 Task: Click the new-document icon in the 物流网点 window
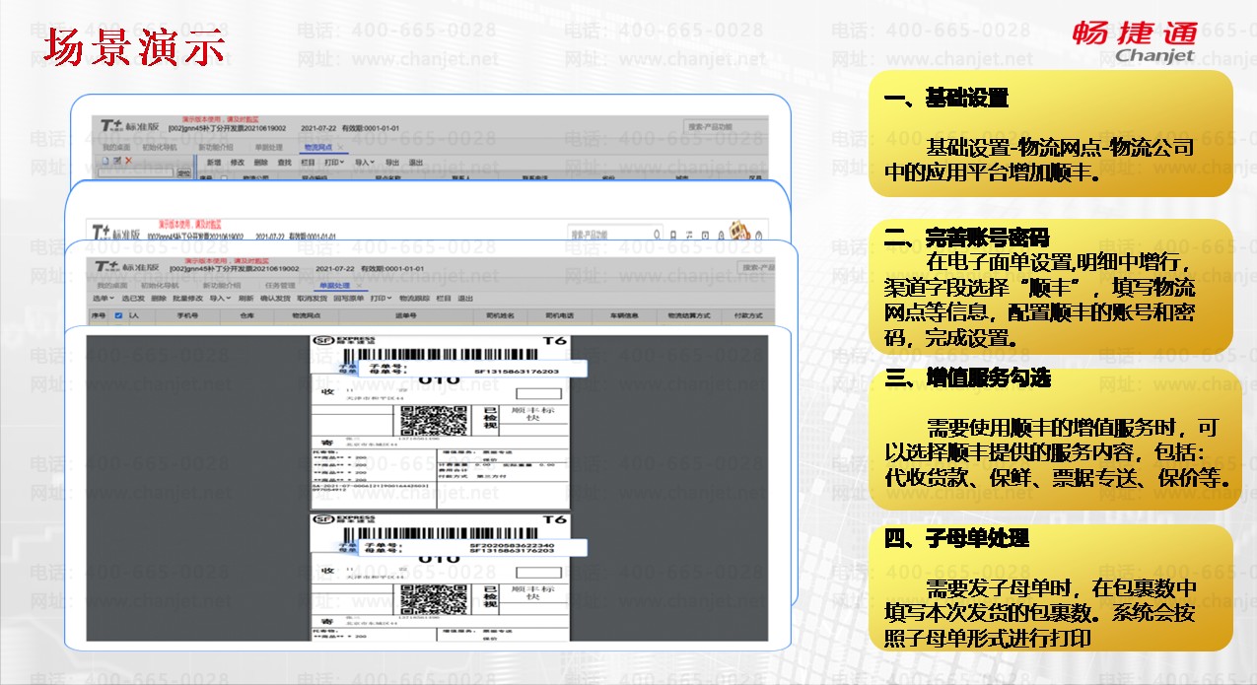point(105,161)
